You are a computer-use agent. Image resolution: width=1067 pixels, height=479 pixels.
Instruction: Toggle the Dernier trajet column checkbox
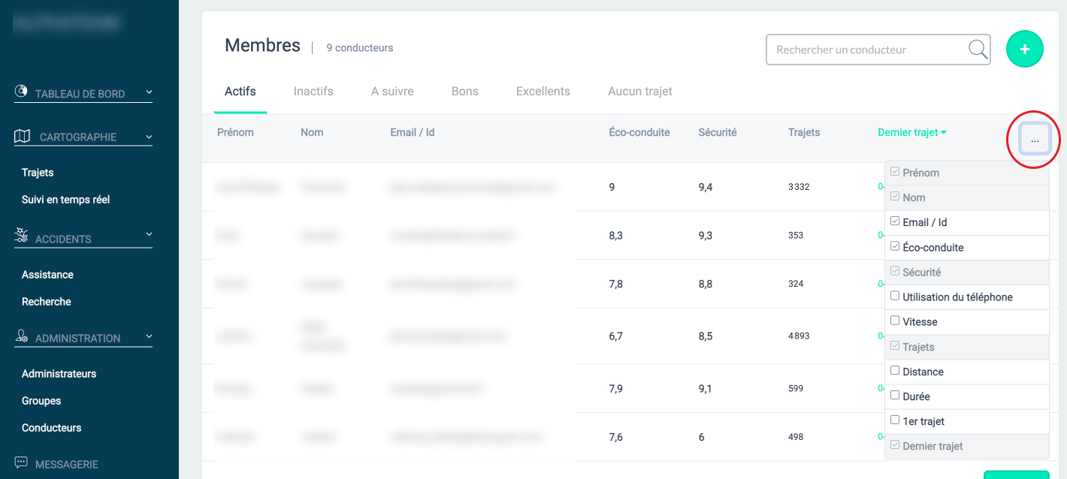(895, 445)
